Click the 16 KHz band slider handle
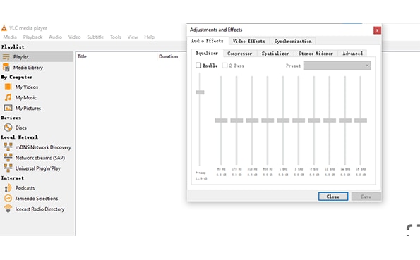 point(361,120)
